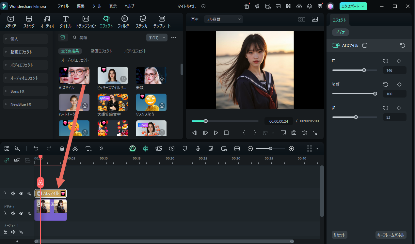415x244 pixels.
Task: Open the エクスポート export dropdown button
Action: coord(353,6)
